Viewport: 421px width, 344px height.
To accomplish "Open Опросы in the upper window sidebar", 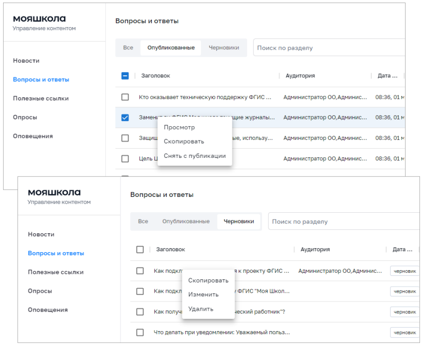I will pos(25,117).
